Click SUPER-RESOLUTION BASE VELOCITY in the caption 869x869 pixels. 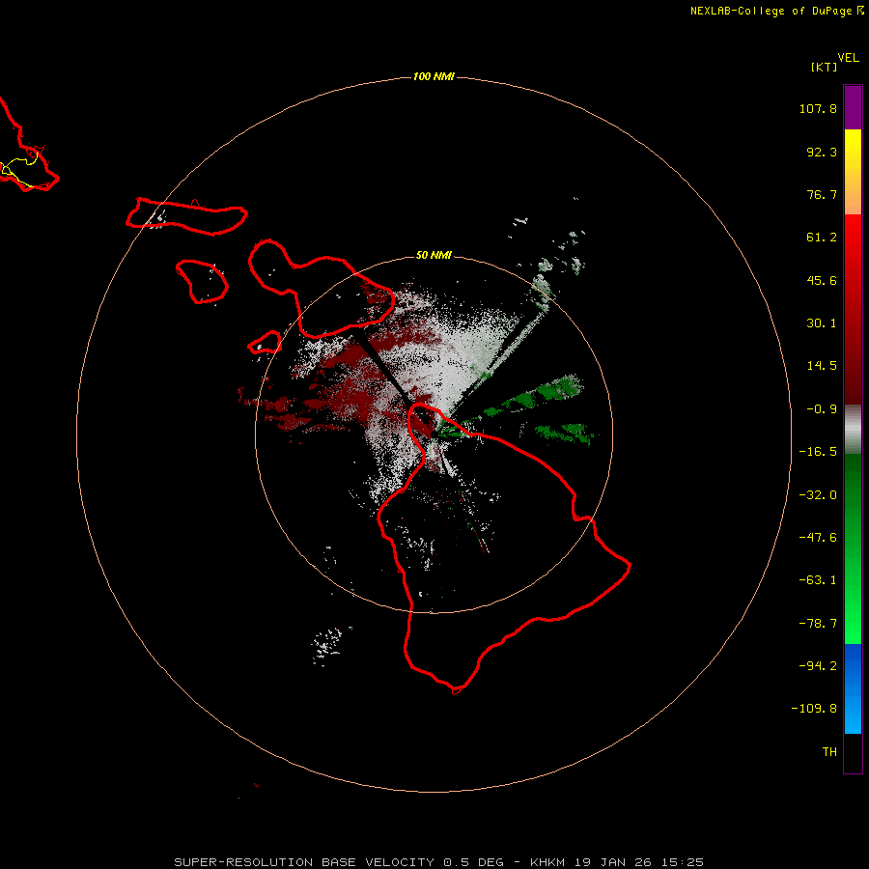click(304, 862)
